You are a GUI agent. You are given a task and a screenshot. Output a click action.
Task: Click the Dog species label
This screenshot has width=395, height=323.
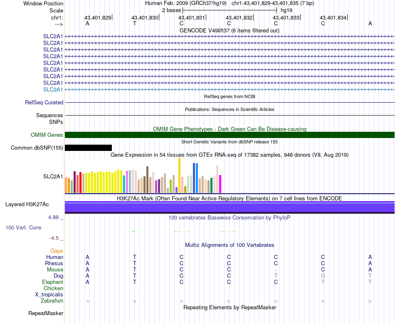pos(58,276)
